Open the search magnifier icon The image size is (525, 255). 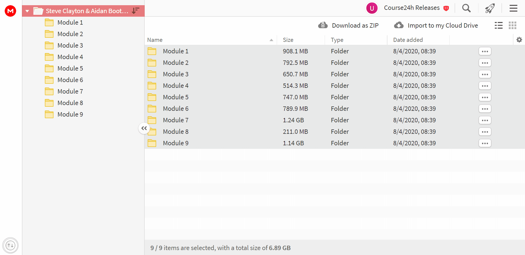(466, 8)
